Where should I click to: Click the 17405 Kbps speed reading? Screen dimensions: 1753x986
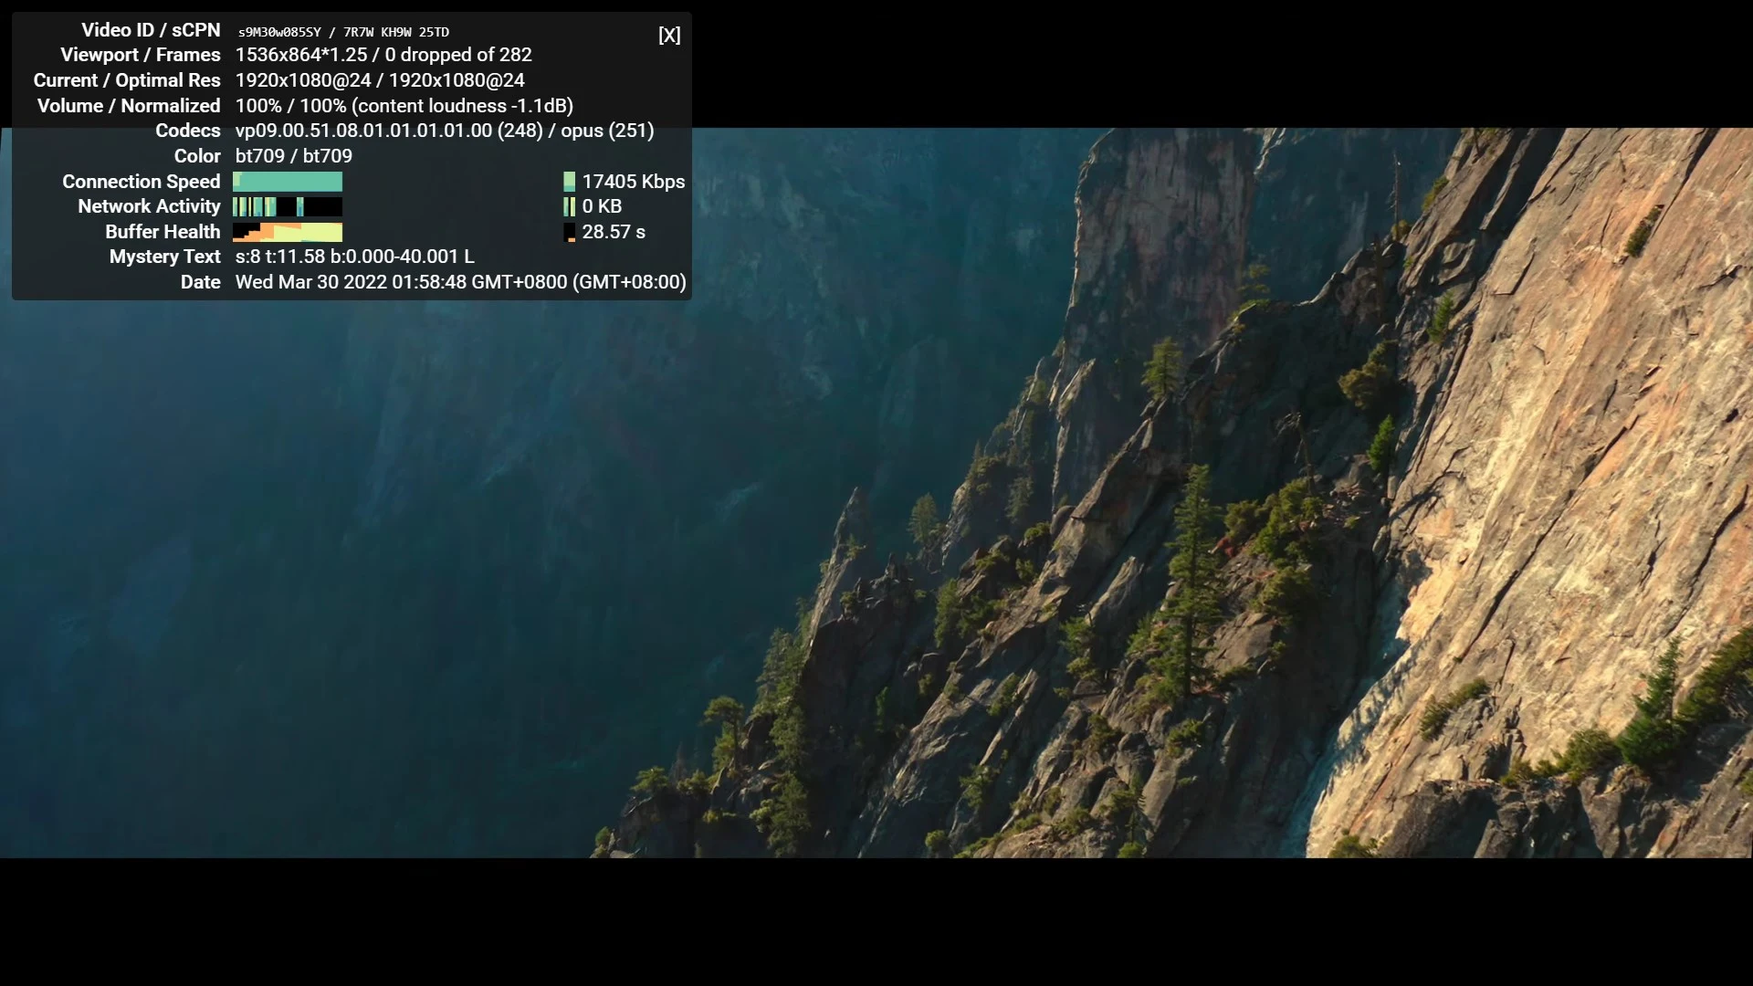tap(633, 182)
